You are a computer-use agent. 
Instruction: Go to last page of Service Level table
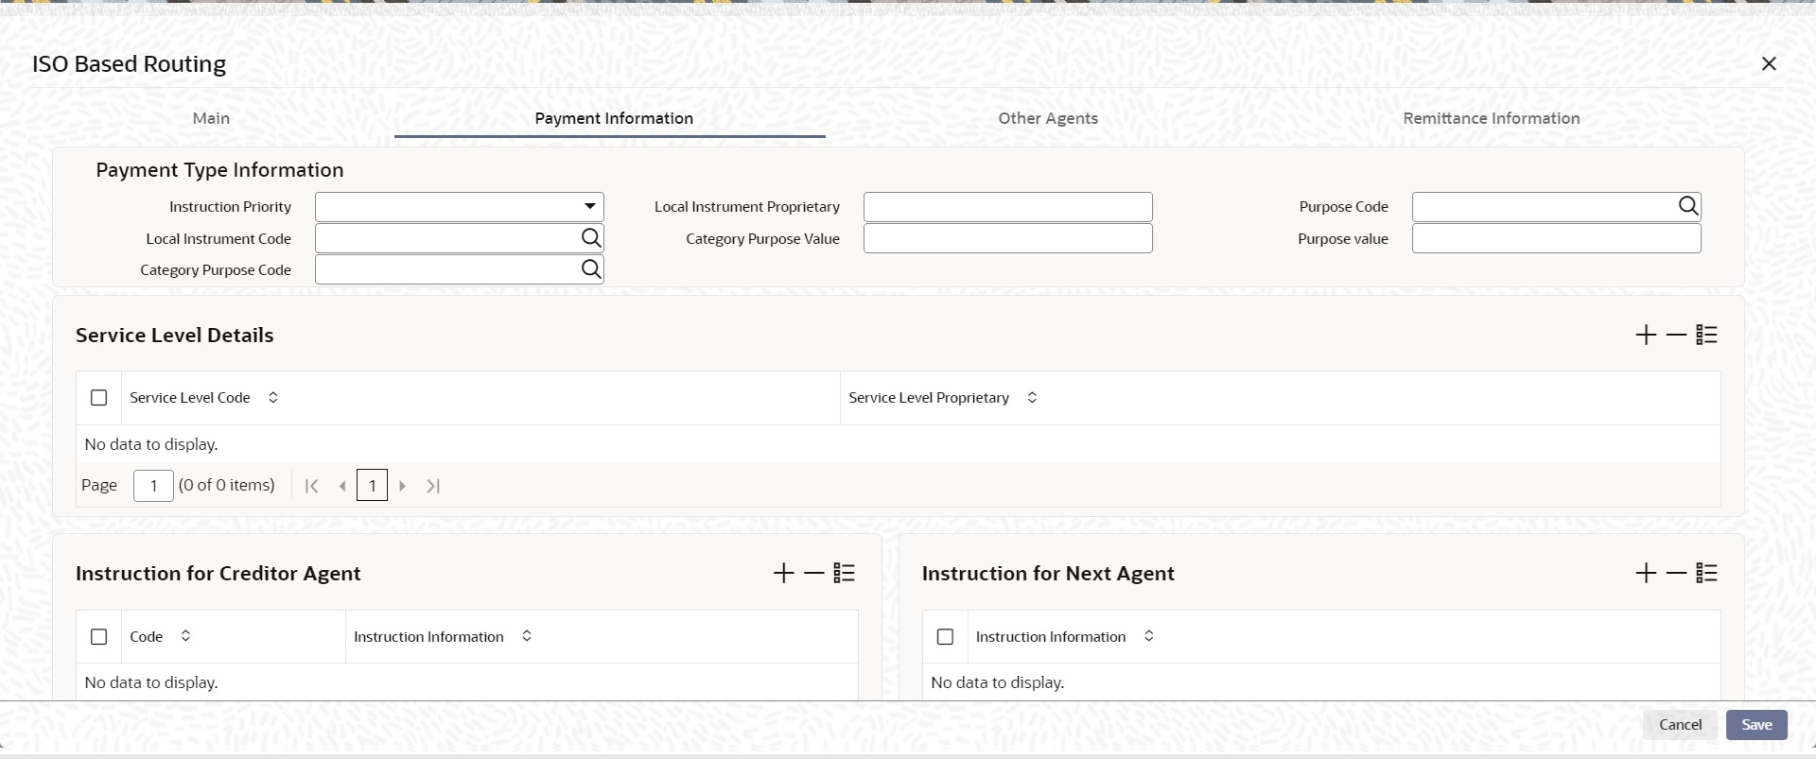click(433, 486)
